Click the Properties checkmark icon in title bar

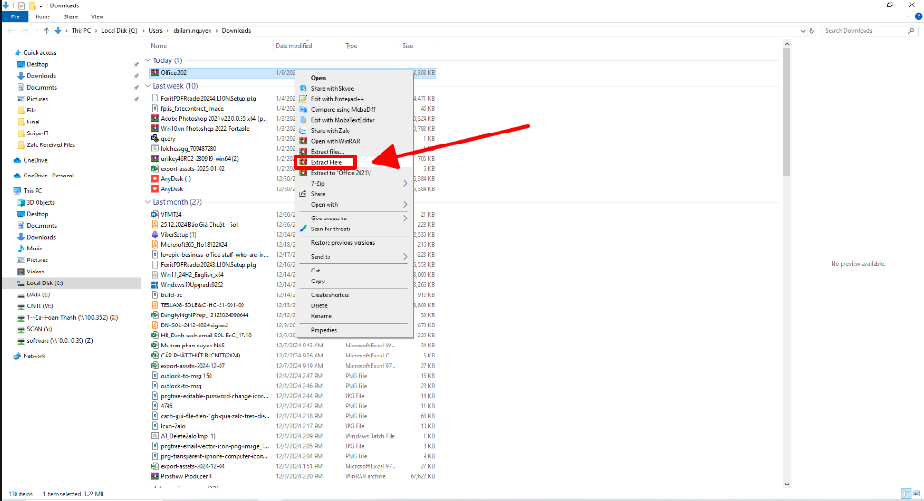(x=21, y=5)
